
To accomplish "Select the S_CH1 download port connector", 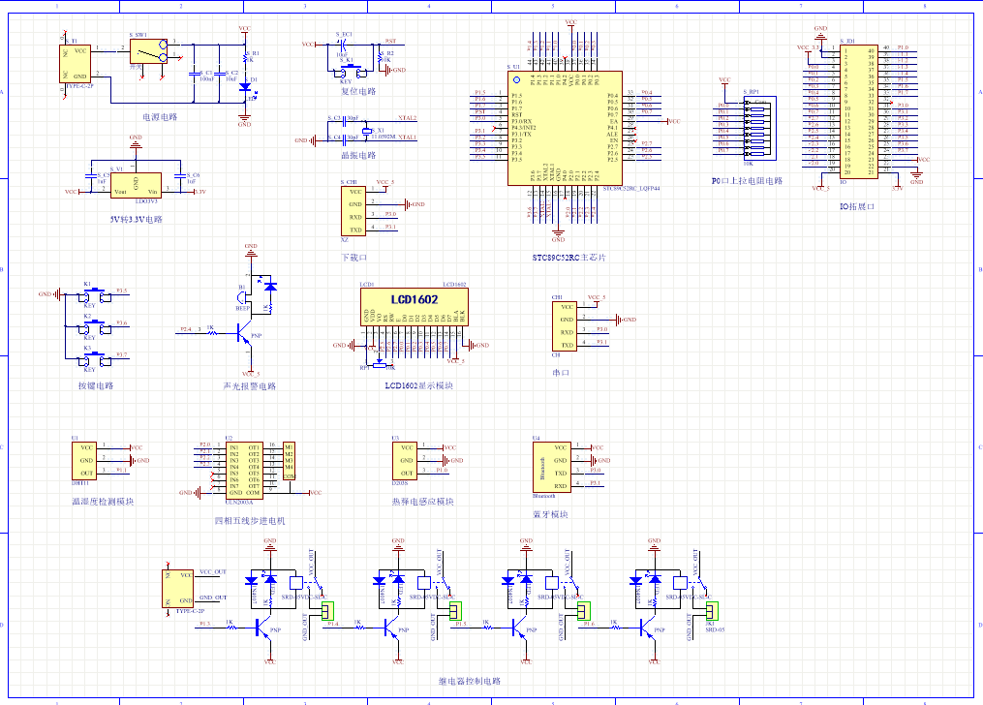I will pyautogui.click(x=355, y=211).
